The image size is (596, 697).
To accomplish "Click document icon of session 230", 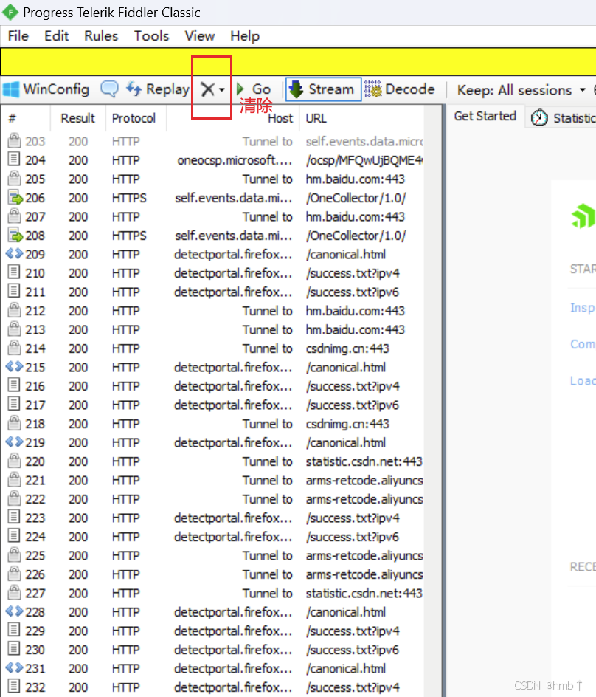I will [14, 649].
